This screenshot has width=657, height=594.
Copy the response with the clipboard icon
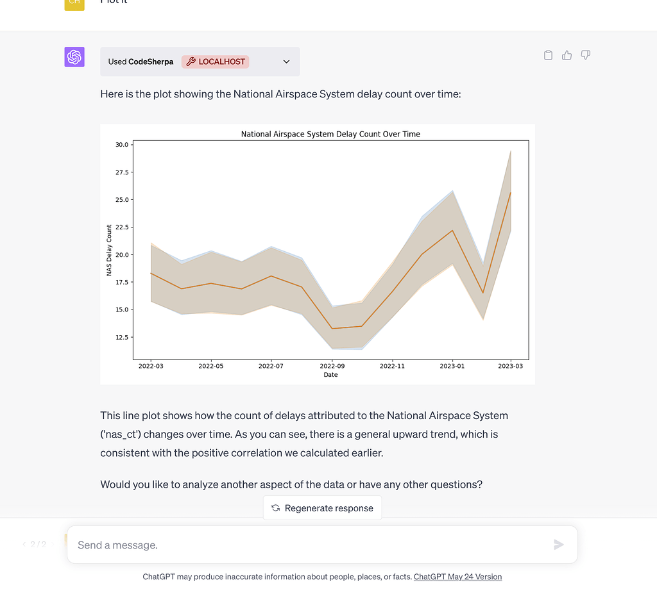click(548, 55)
